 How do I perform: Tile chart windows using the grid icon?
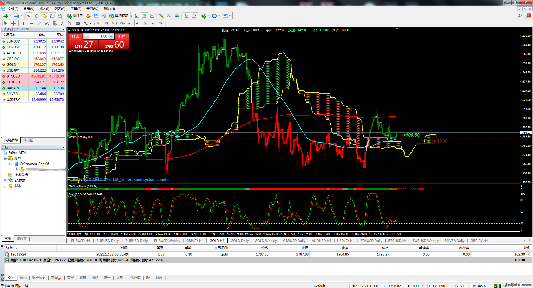point(177,16)
